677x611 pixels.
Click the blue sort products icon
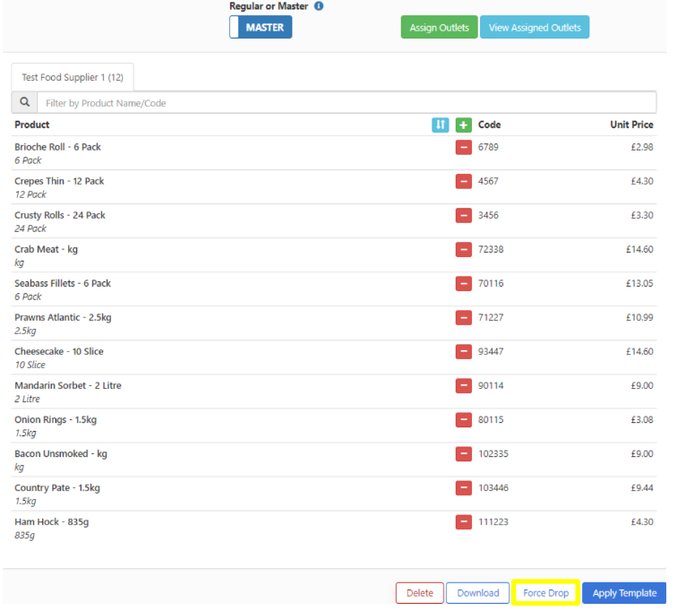440,125
